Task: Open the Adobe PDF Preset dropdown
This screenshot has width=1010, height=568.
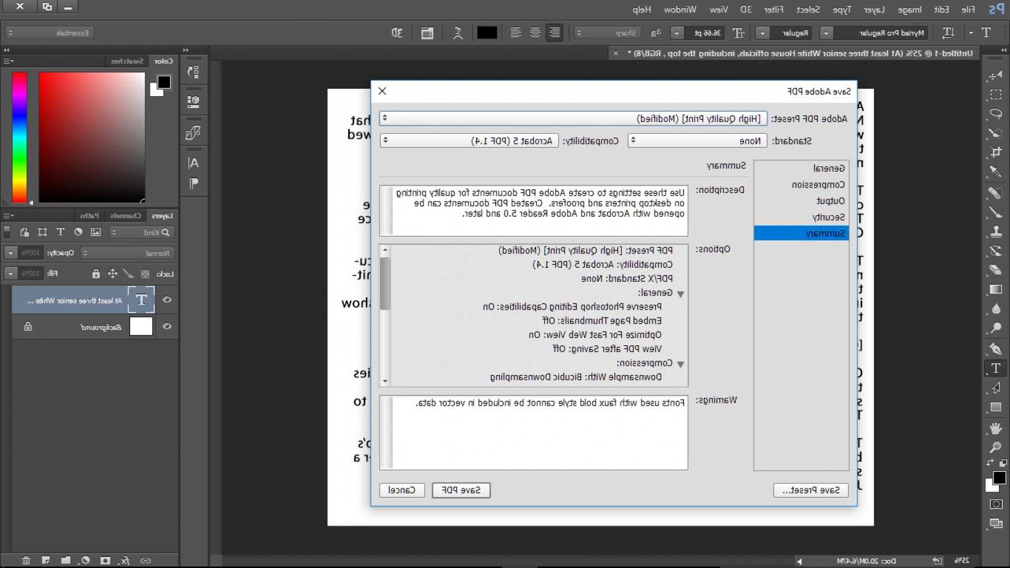Action: pyautogui.click(x=573, y=118)
